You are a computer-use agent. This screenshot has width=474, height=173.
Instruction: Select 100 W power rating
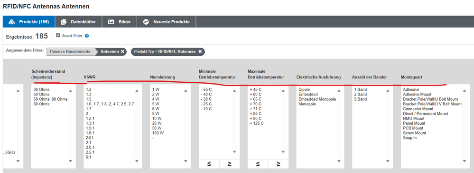pos(158,133)
